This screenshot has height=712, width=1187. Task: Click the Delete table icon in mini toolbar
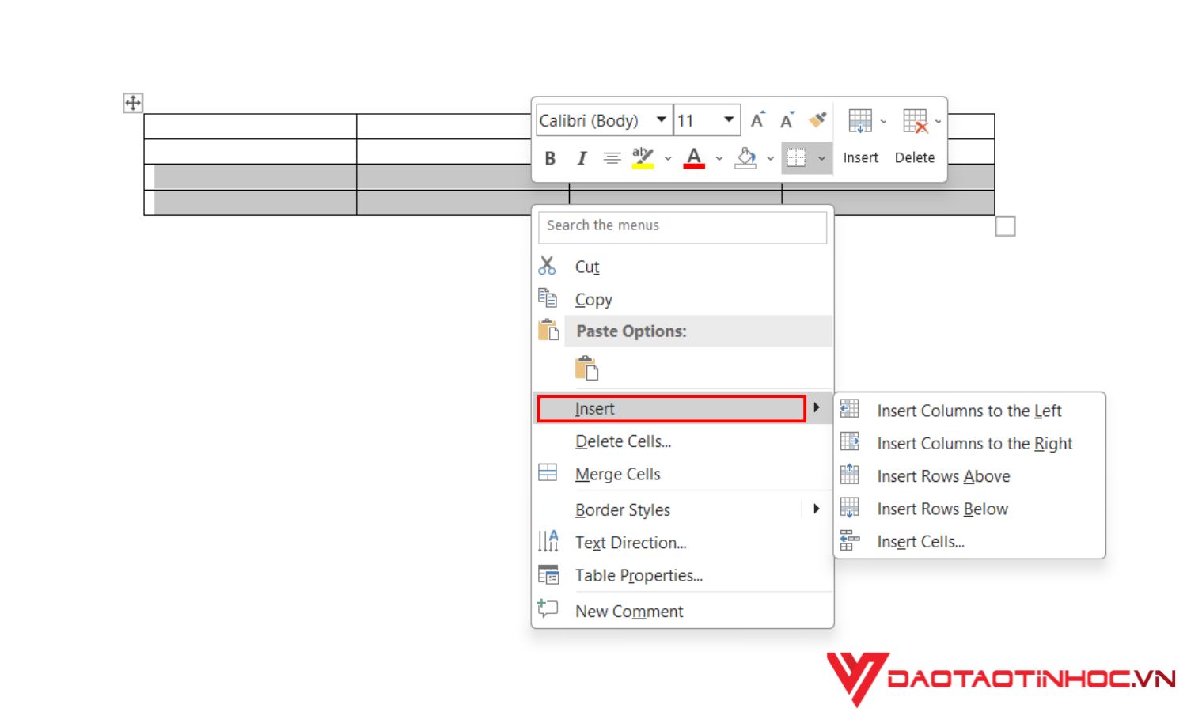(x=916, y=121)
